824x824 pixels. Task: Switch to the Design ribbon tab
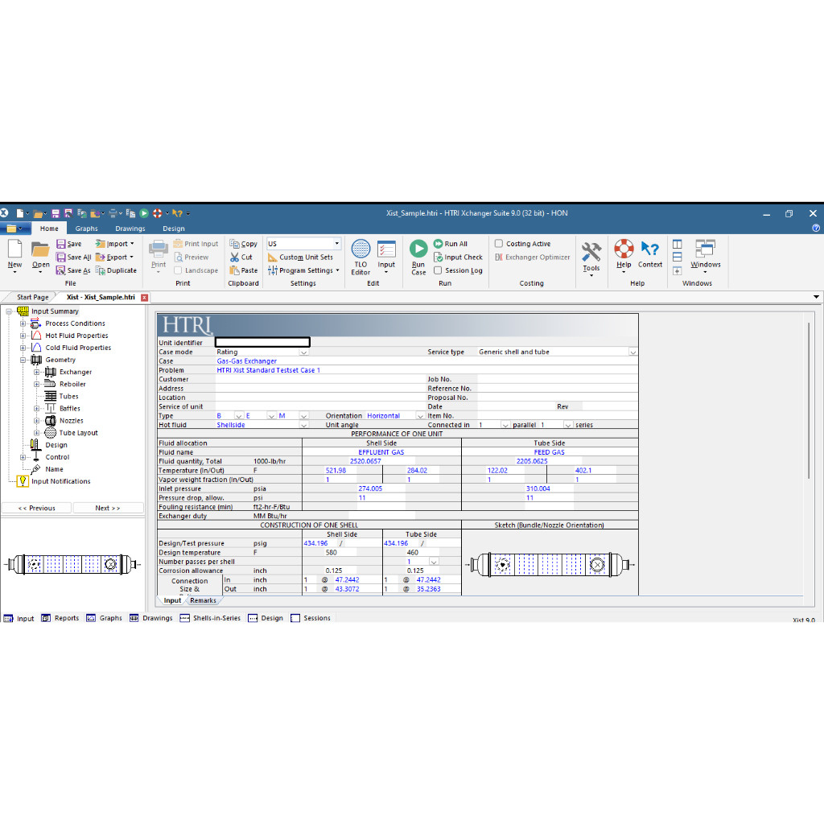[x=174, y=229]
